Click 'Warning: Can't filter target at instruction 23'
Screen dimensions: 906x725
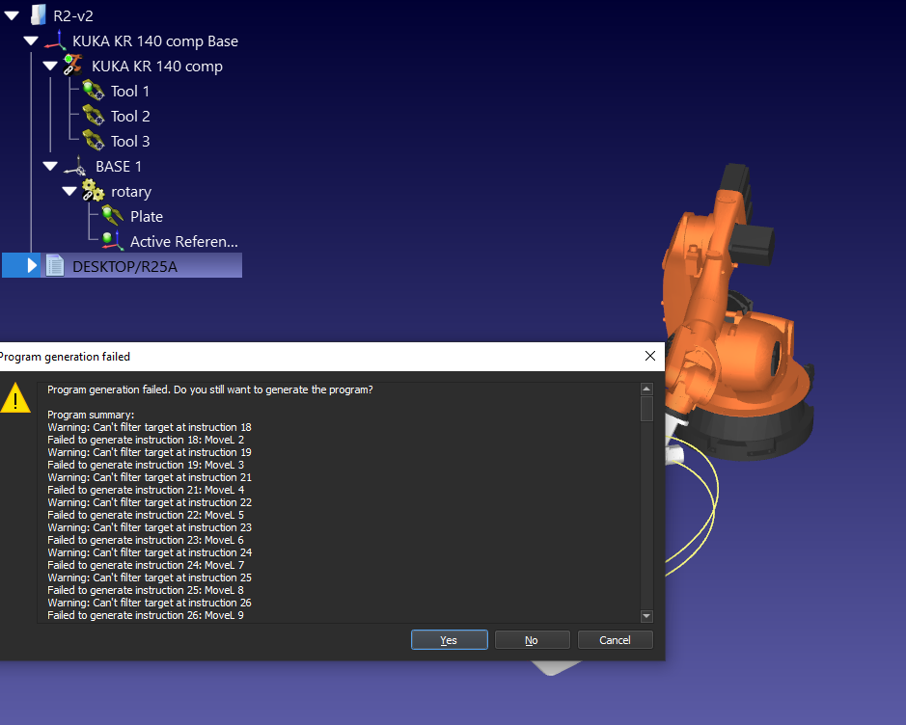(x=150, y=527)
